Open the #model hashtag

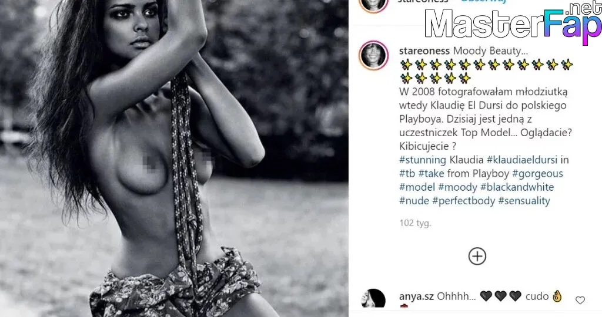pyautogui.click(x=417, y=187)
